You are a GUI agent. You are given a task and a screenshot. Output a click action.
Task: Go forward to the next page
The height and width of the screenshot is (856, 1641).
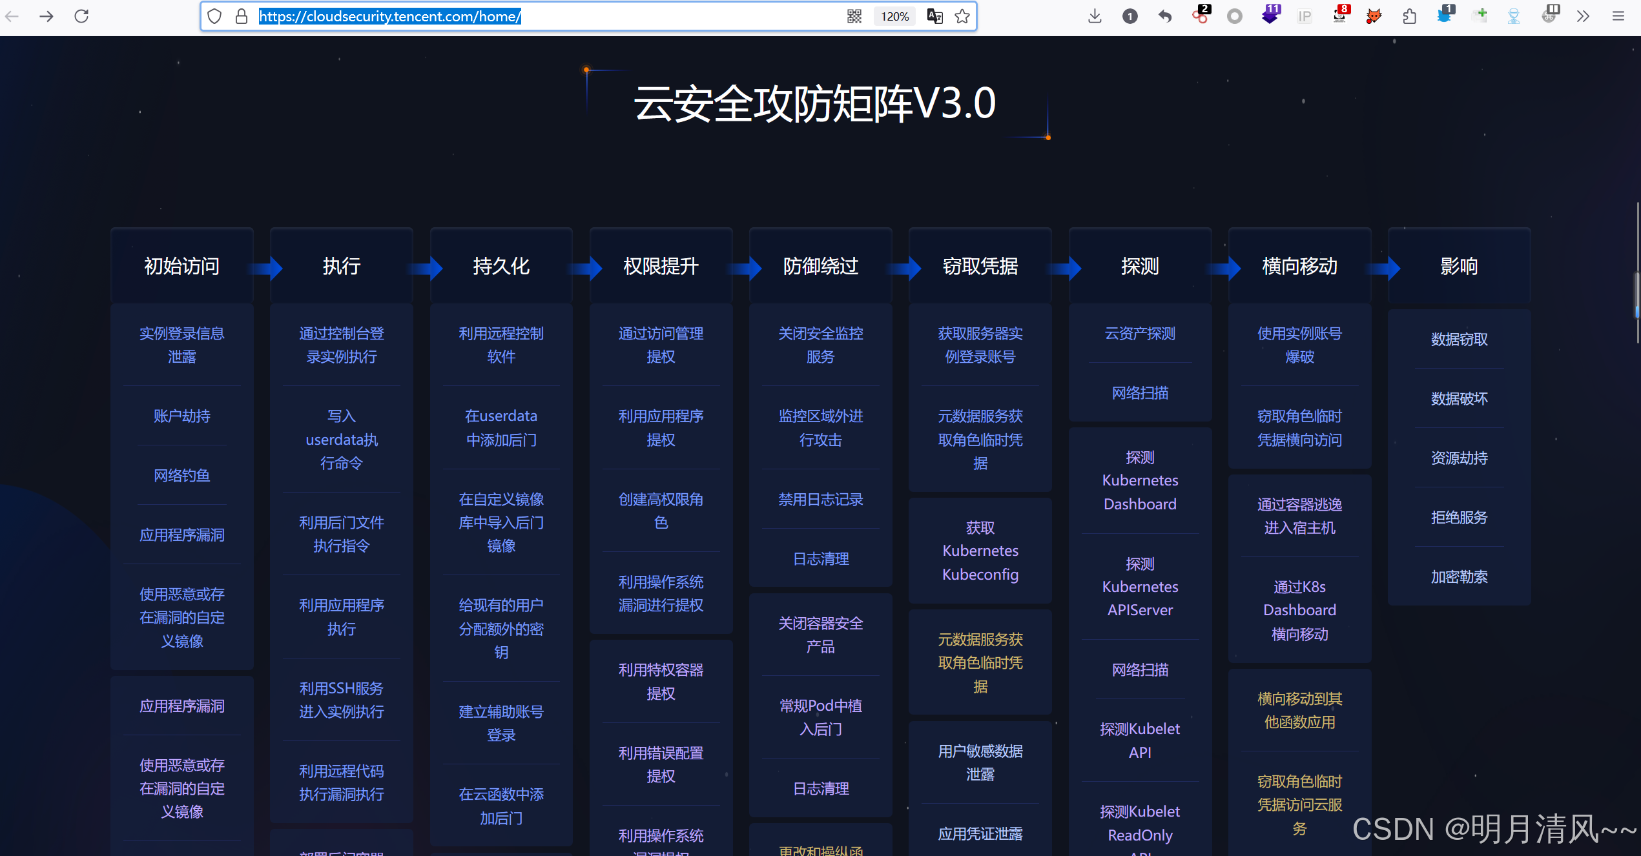click(x=46, y=16)
